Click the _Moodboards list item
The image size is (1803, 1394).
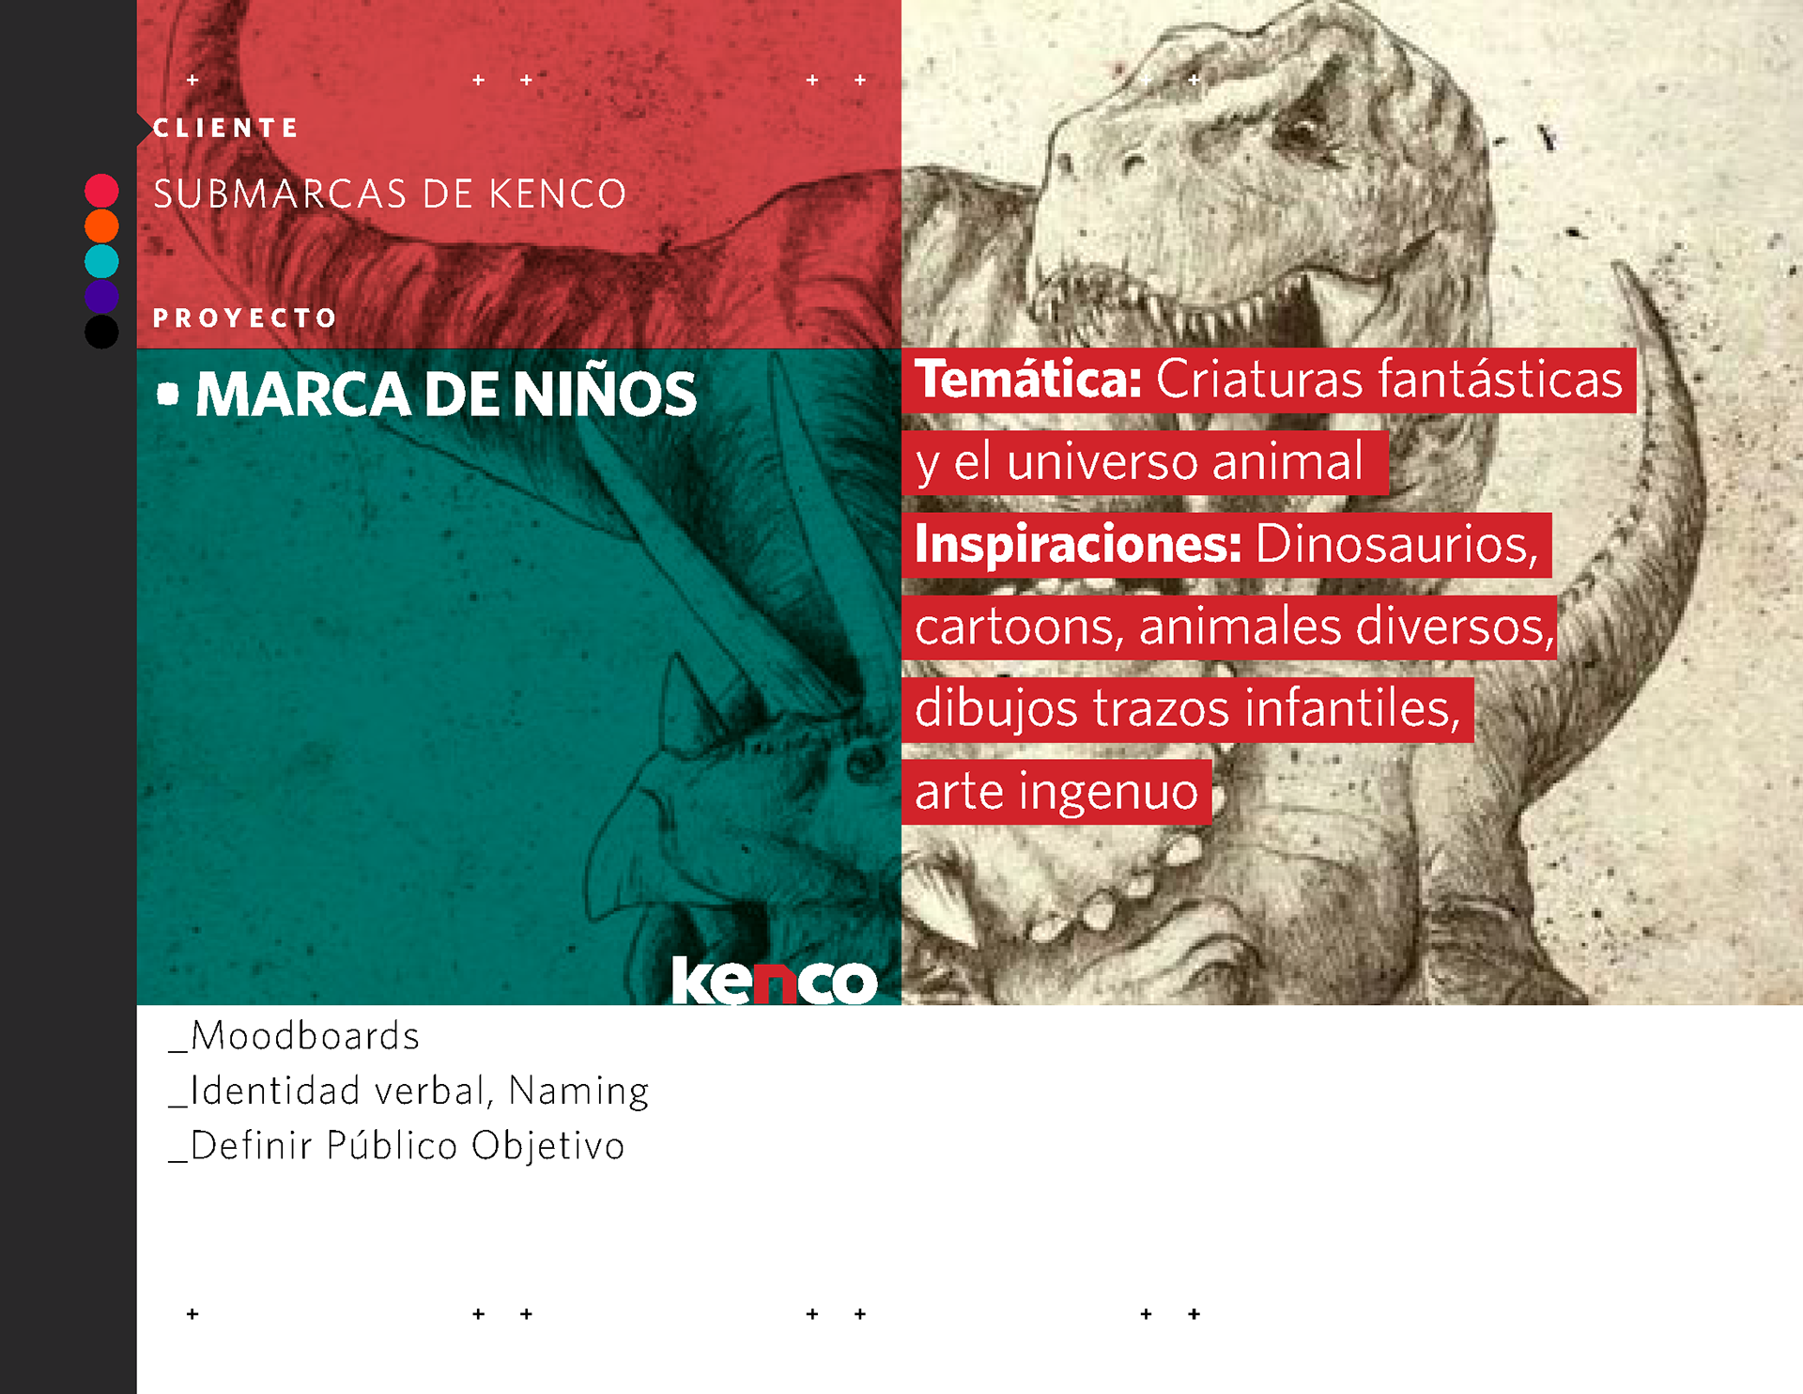[x=294, y=1036]
